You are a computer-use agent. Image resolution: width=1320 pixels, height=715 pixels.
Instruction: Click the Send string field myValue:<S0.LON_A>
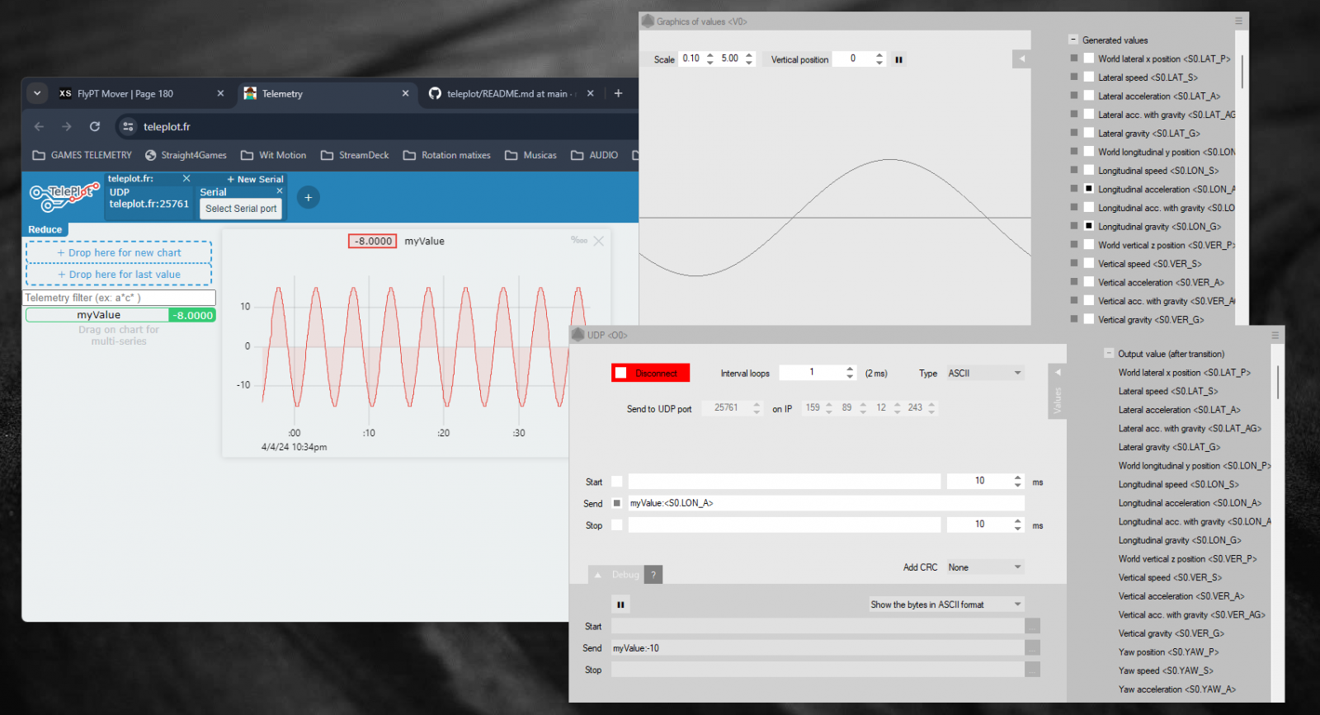coord(826,503)
